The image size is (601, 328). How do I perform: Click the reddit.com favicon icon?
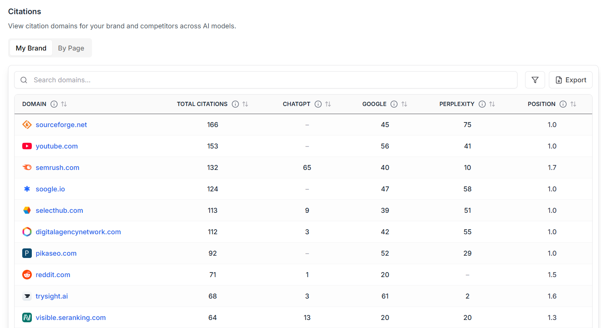27,275
